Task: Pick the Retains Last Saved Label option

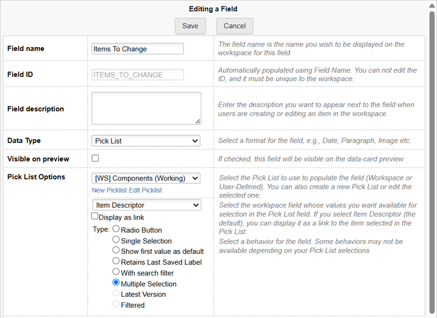Action: coord(116,261)
